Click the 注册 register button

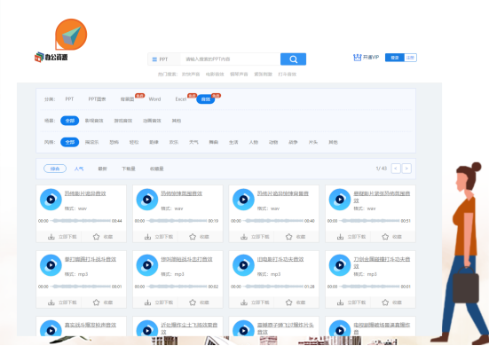click(410, 58)
